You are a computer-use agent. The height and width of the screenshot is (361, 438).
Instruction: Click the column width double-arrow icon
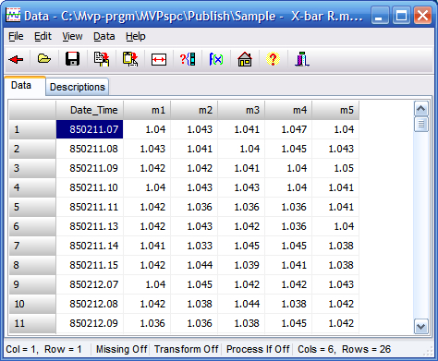(159, 59)
